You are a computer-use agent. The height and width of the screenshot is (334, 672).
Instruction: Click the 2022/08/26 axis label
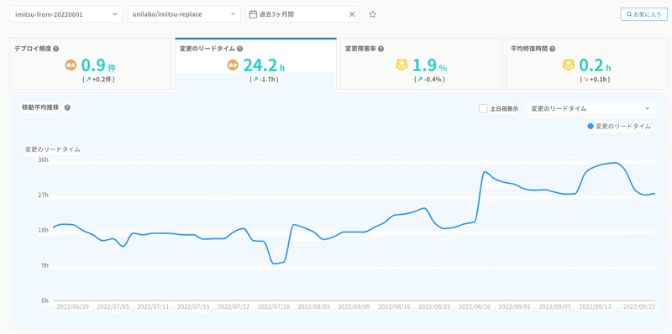(474, 307)
